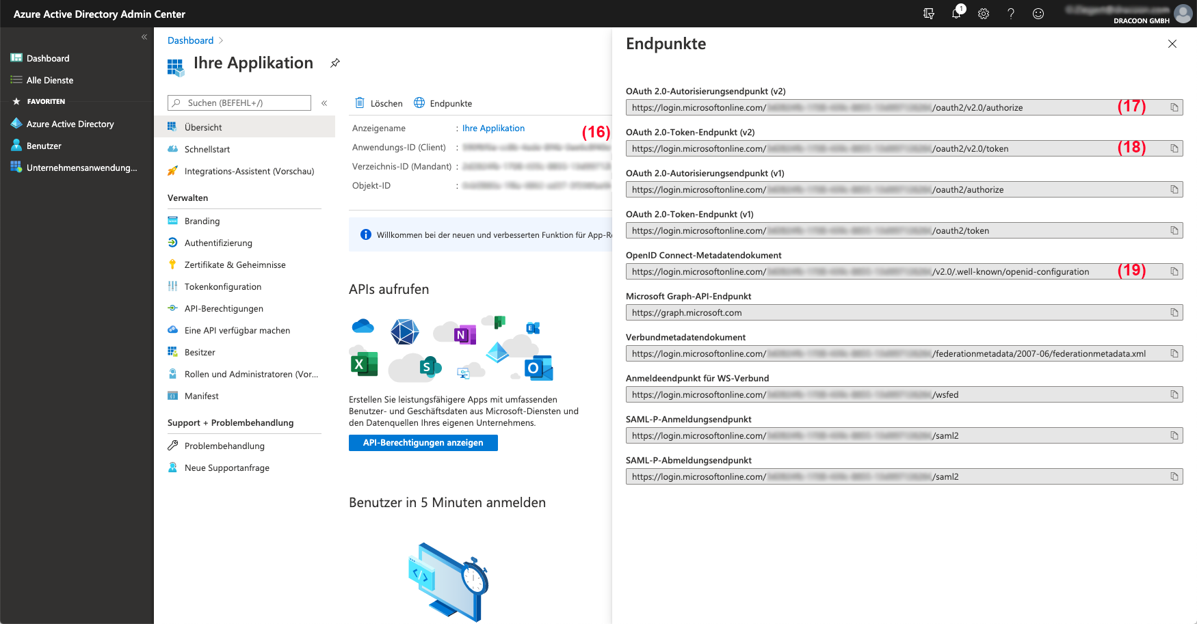Copy Anmeldeendpunkt für WS-Verbund URL
Image resolution: width=1197 pixels, height=624 pixels.
point(1174,394)
